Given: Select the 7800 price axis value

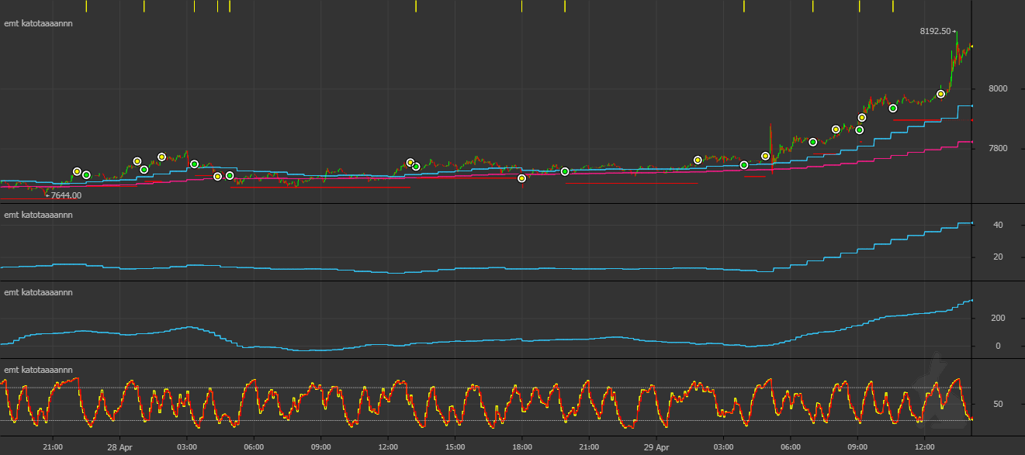Looking at the screenshot, I should coord(996,148).
